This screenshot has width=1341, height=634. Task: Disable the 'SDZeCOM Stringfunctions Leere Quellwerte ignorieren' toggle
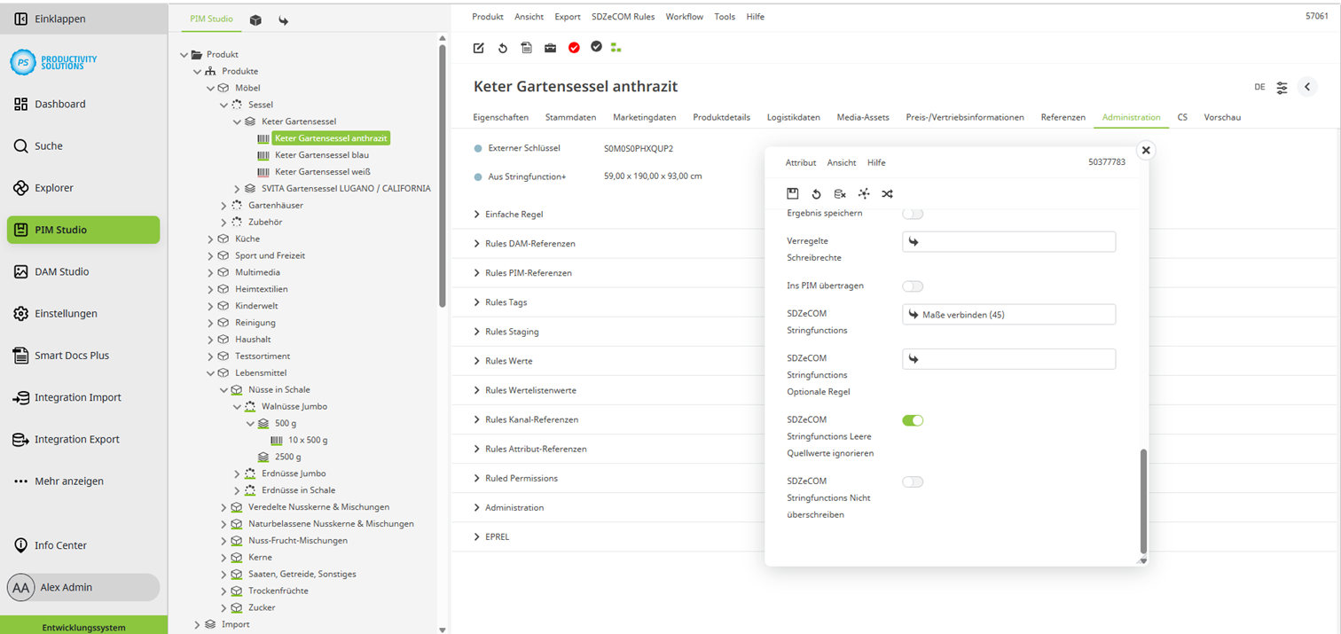913,420
